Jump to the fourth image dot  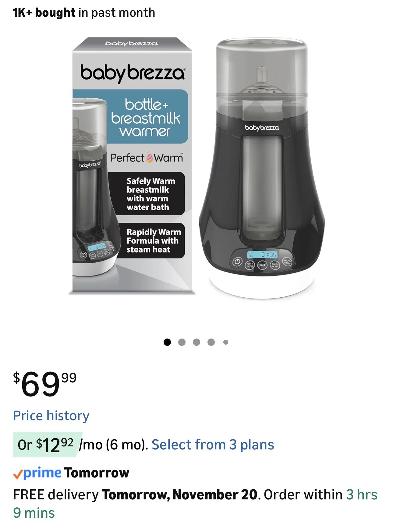point(211,342)
